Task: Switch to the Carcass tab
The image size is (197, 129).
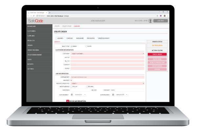Action: point(70,38)
